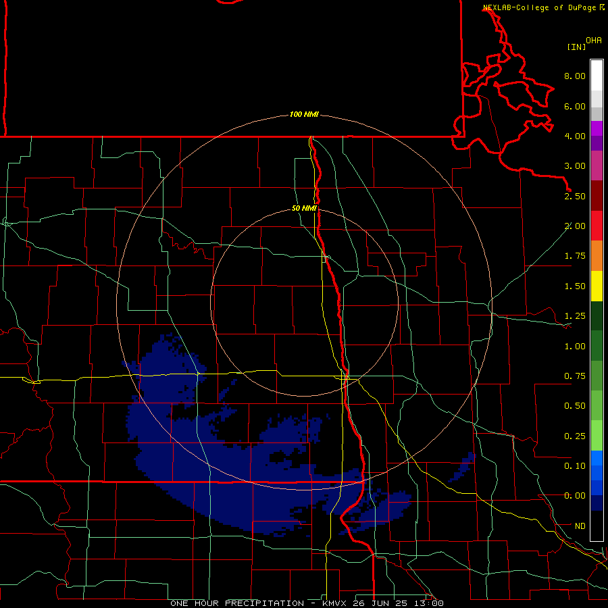This screenshot has height=608, width=608.
Task: Select the 0.10 legend value
Action: click(575, 466)
